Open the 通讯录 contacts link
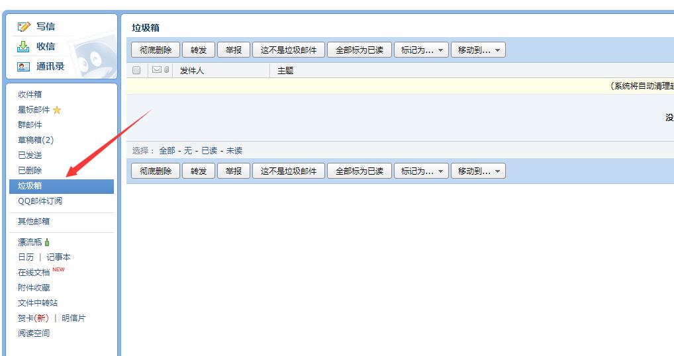Screen dimensions: 674x356 (50, 66)
